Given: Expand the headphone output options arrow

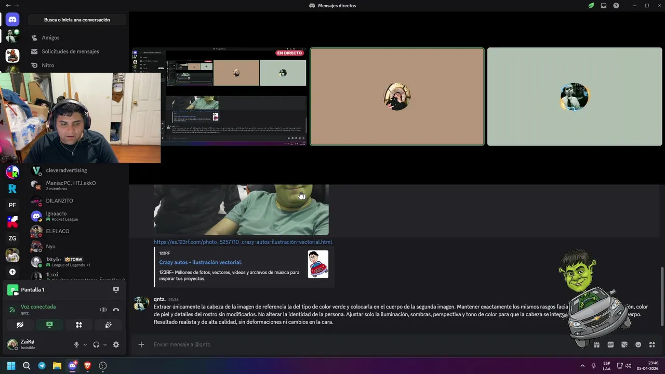Looking at the screenshot, I should (x=105, y=344).
